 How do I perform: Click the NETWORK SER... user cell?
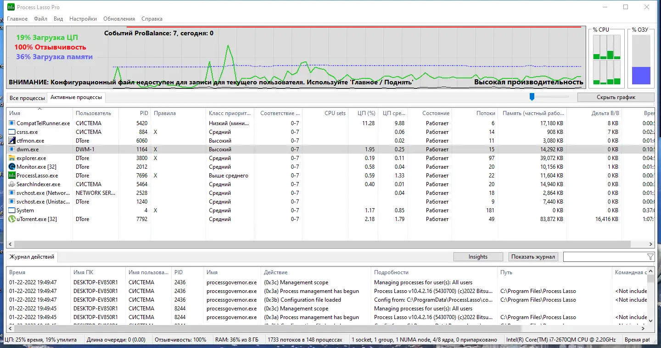coord(95,193)
